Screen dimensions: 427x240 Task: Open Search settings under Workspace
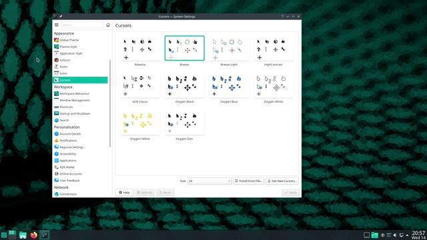pos(80,120)
